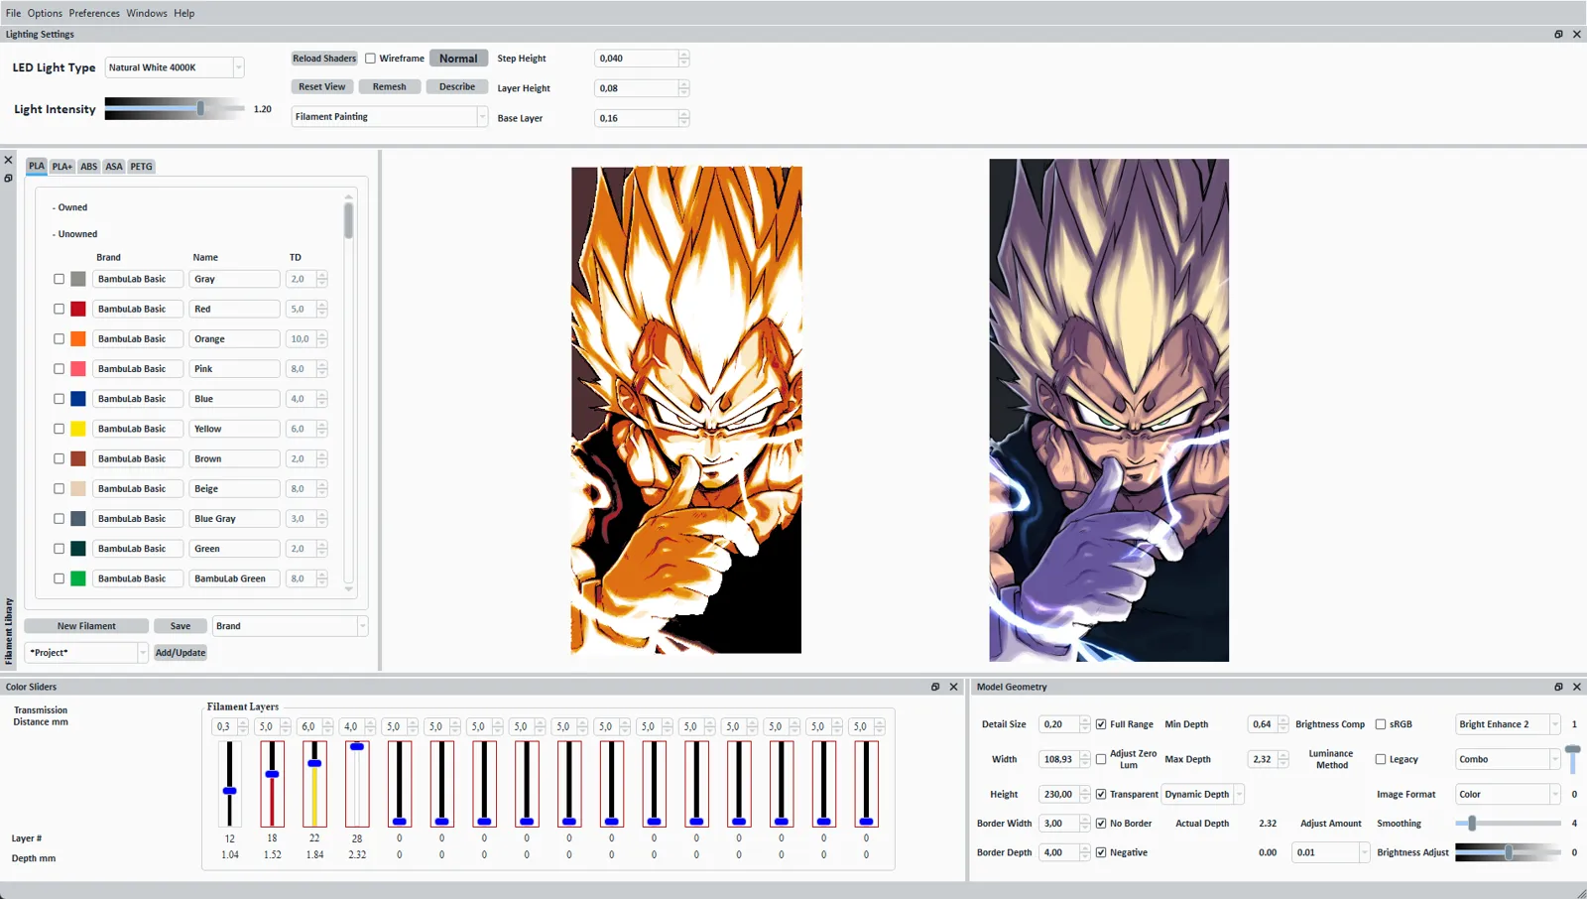Viewport: 1587px width, 899px height.
Task: Close the Lighting Settings panel
Action: point(1577,34)
